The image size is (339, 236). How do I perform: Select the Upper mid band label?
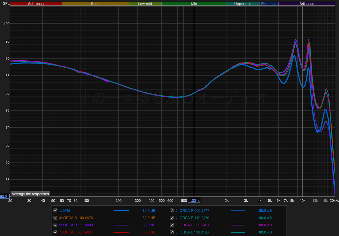click(x=243, y=4)
